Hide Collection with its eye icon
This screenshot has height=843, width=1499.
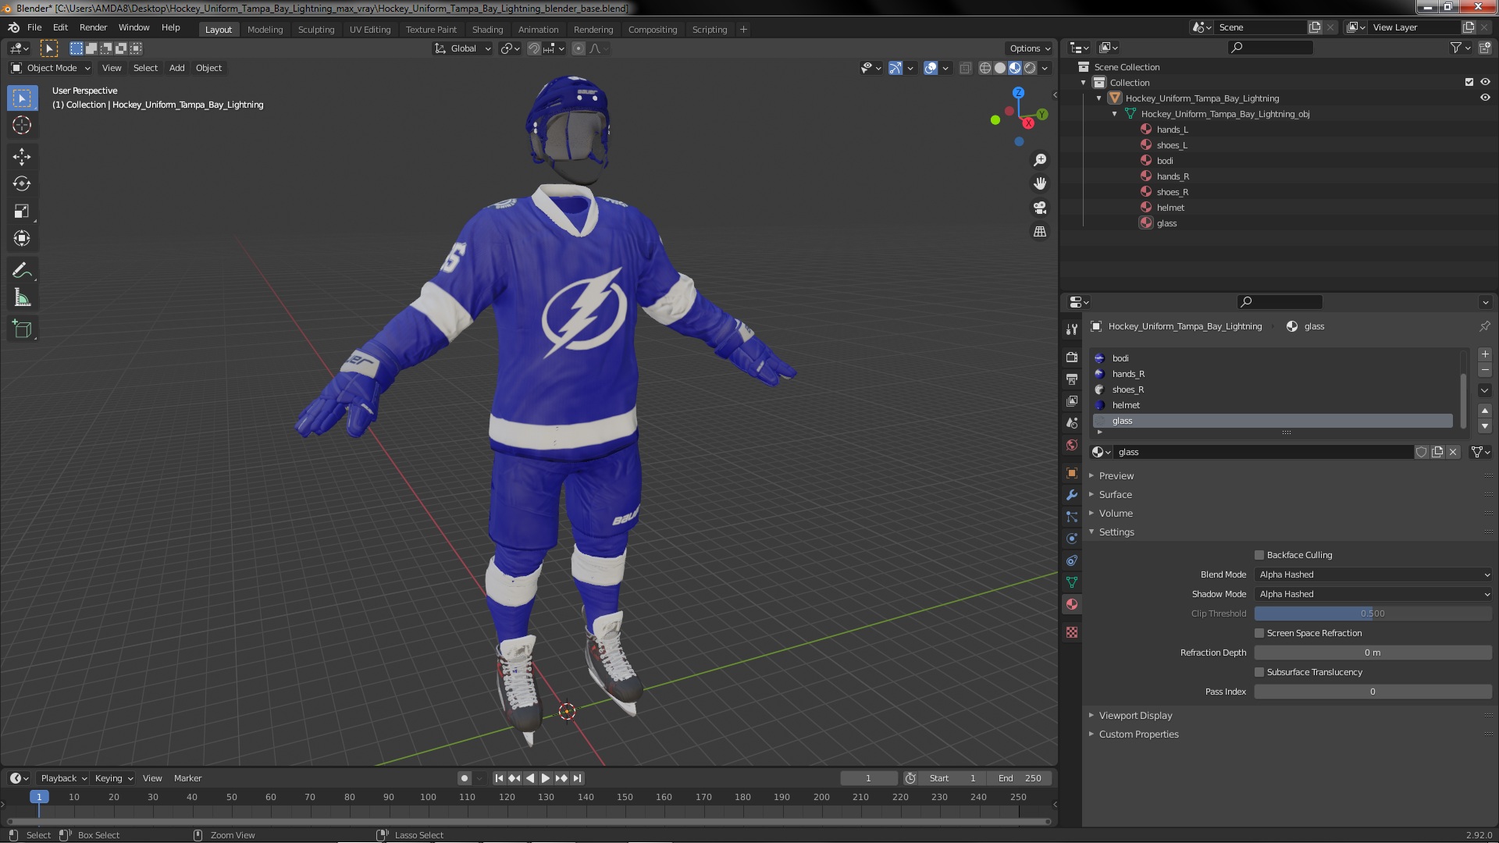1485,82
